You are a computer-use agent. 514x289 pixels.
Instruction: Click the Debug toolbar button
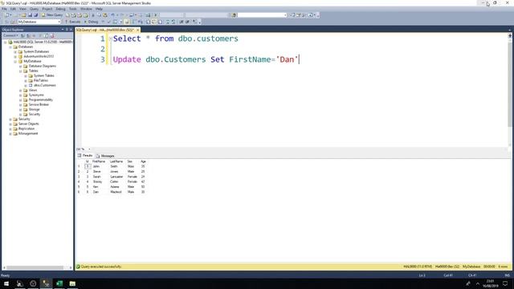[x=92, y=22]
